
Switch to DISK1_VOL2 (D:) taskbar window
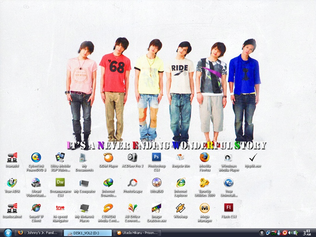(x=88, y=233)
